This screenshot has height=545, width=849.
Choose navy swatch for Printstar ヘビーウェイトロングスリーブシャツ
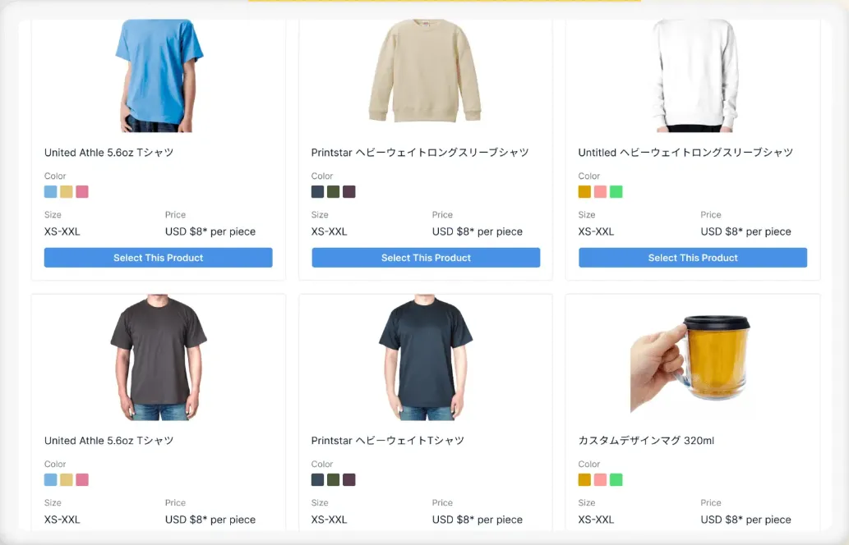(x=318, y=192)
